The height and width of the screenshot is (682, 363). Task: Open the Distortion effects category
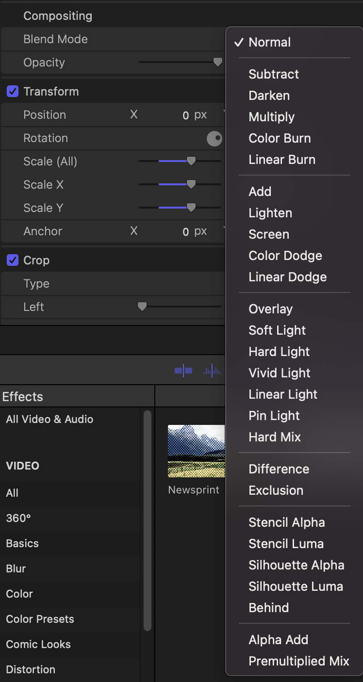(31, 669)
